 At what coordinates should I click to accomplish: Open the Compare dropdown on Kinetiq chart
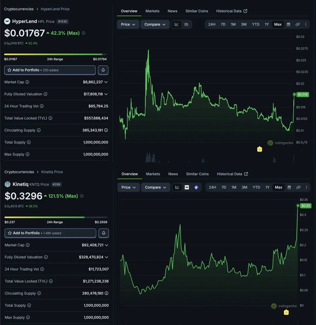click(156, 187)
